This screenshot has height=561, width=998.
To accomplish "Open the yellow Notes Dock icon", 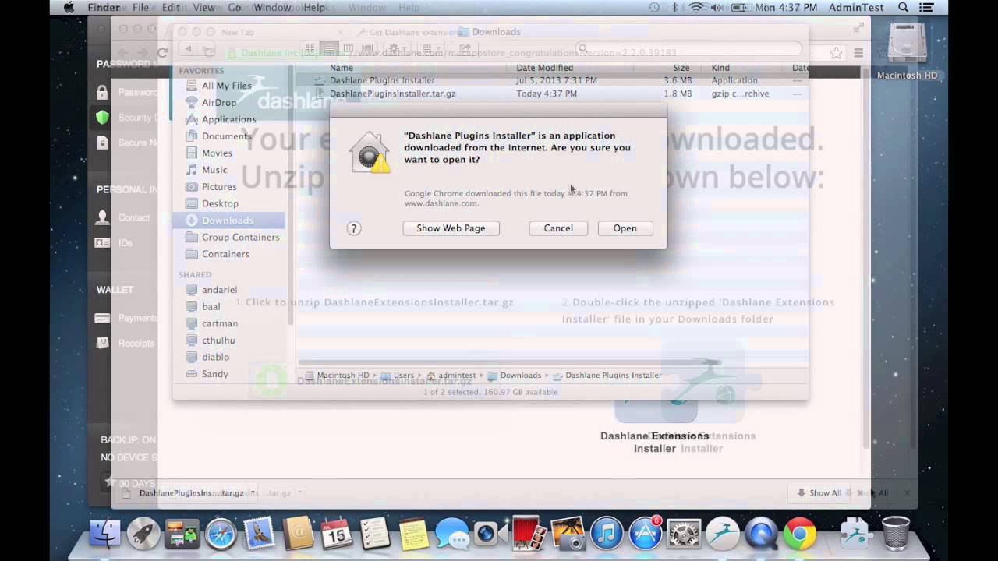I will 413,535.
